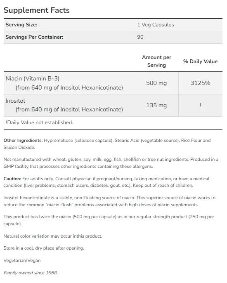
Task: Select the Inositol row label
Action: click(x=15, y=101)
